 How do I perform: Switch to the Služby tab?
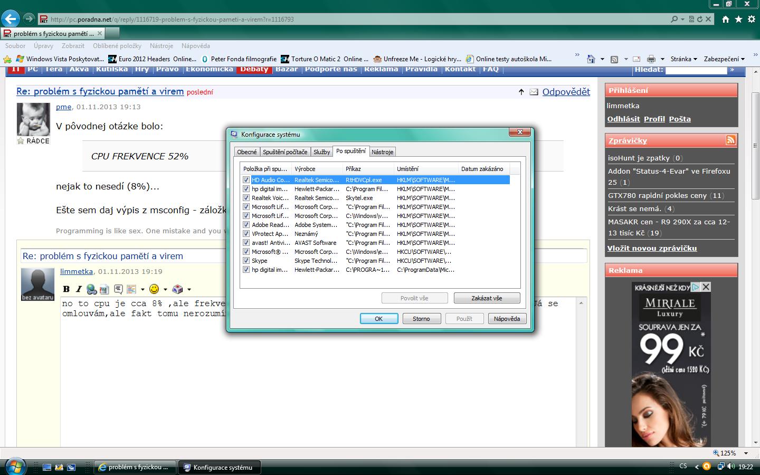(322, 152)
